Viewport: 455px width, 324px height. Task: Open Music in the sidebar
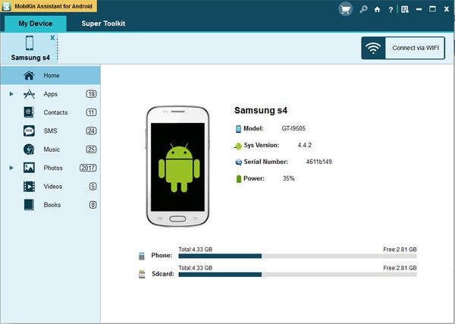click(x=50, y=149)
